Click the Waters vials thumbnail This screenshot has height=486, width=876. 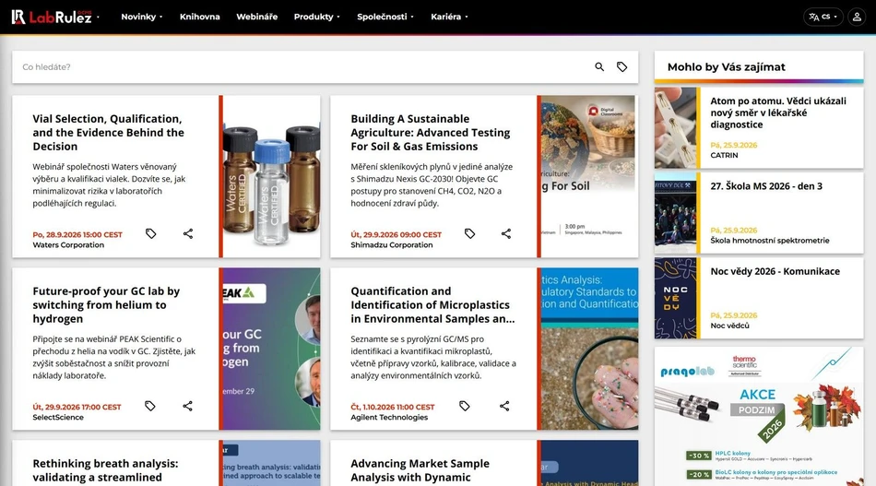coord(271,176)
